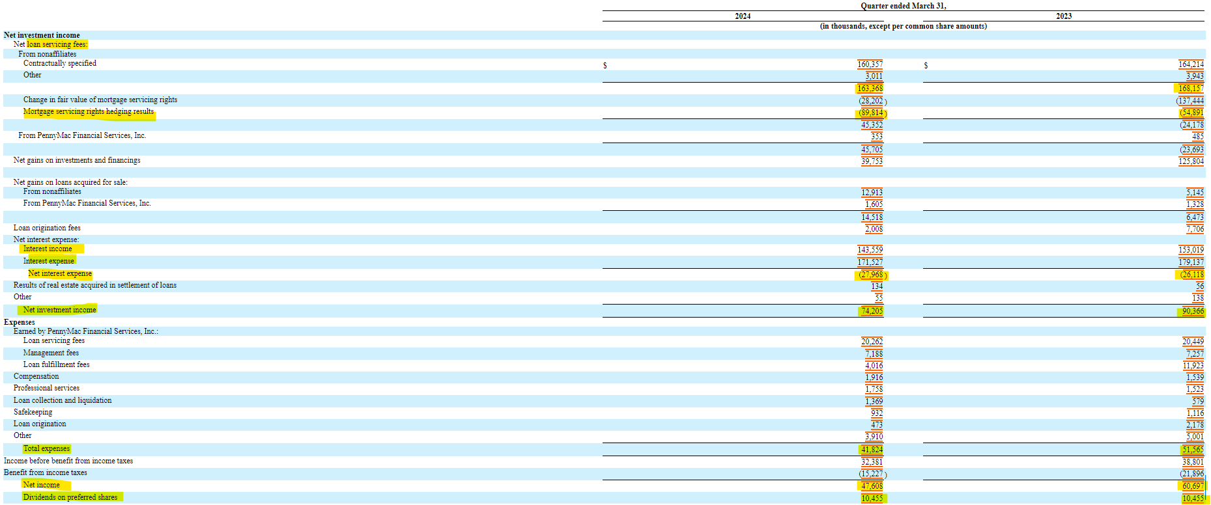
Task: Select the 7,188 management fees value
Action: tap(874, 354)
